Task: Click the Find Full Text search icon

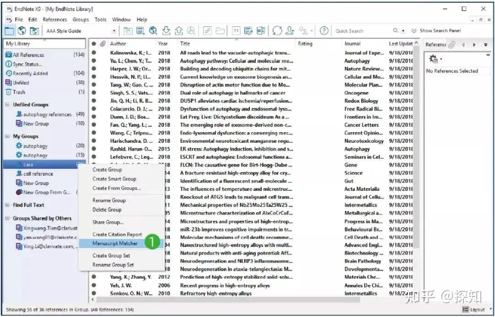Action: click(x=192, y=30)
